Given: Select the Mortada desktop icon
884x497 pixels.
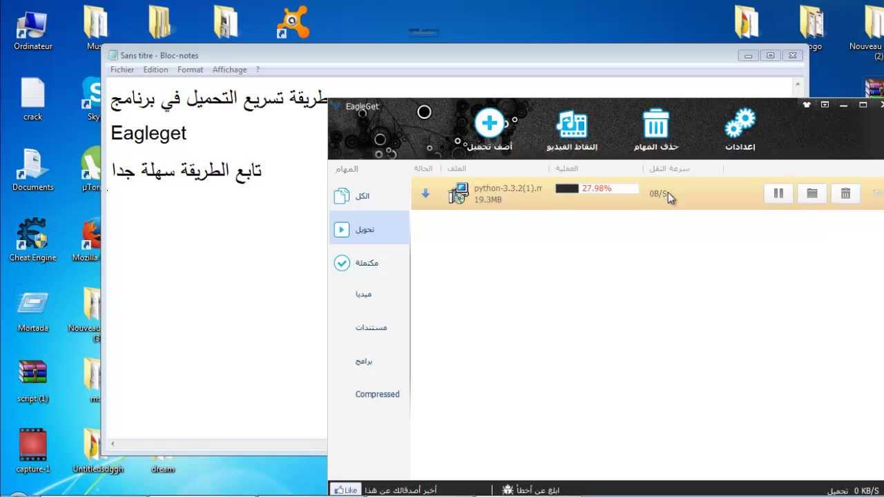Looking at the screenshot, I should click(32, 311).
